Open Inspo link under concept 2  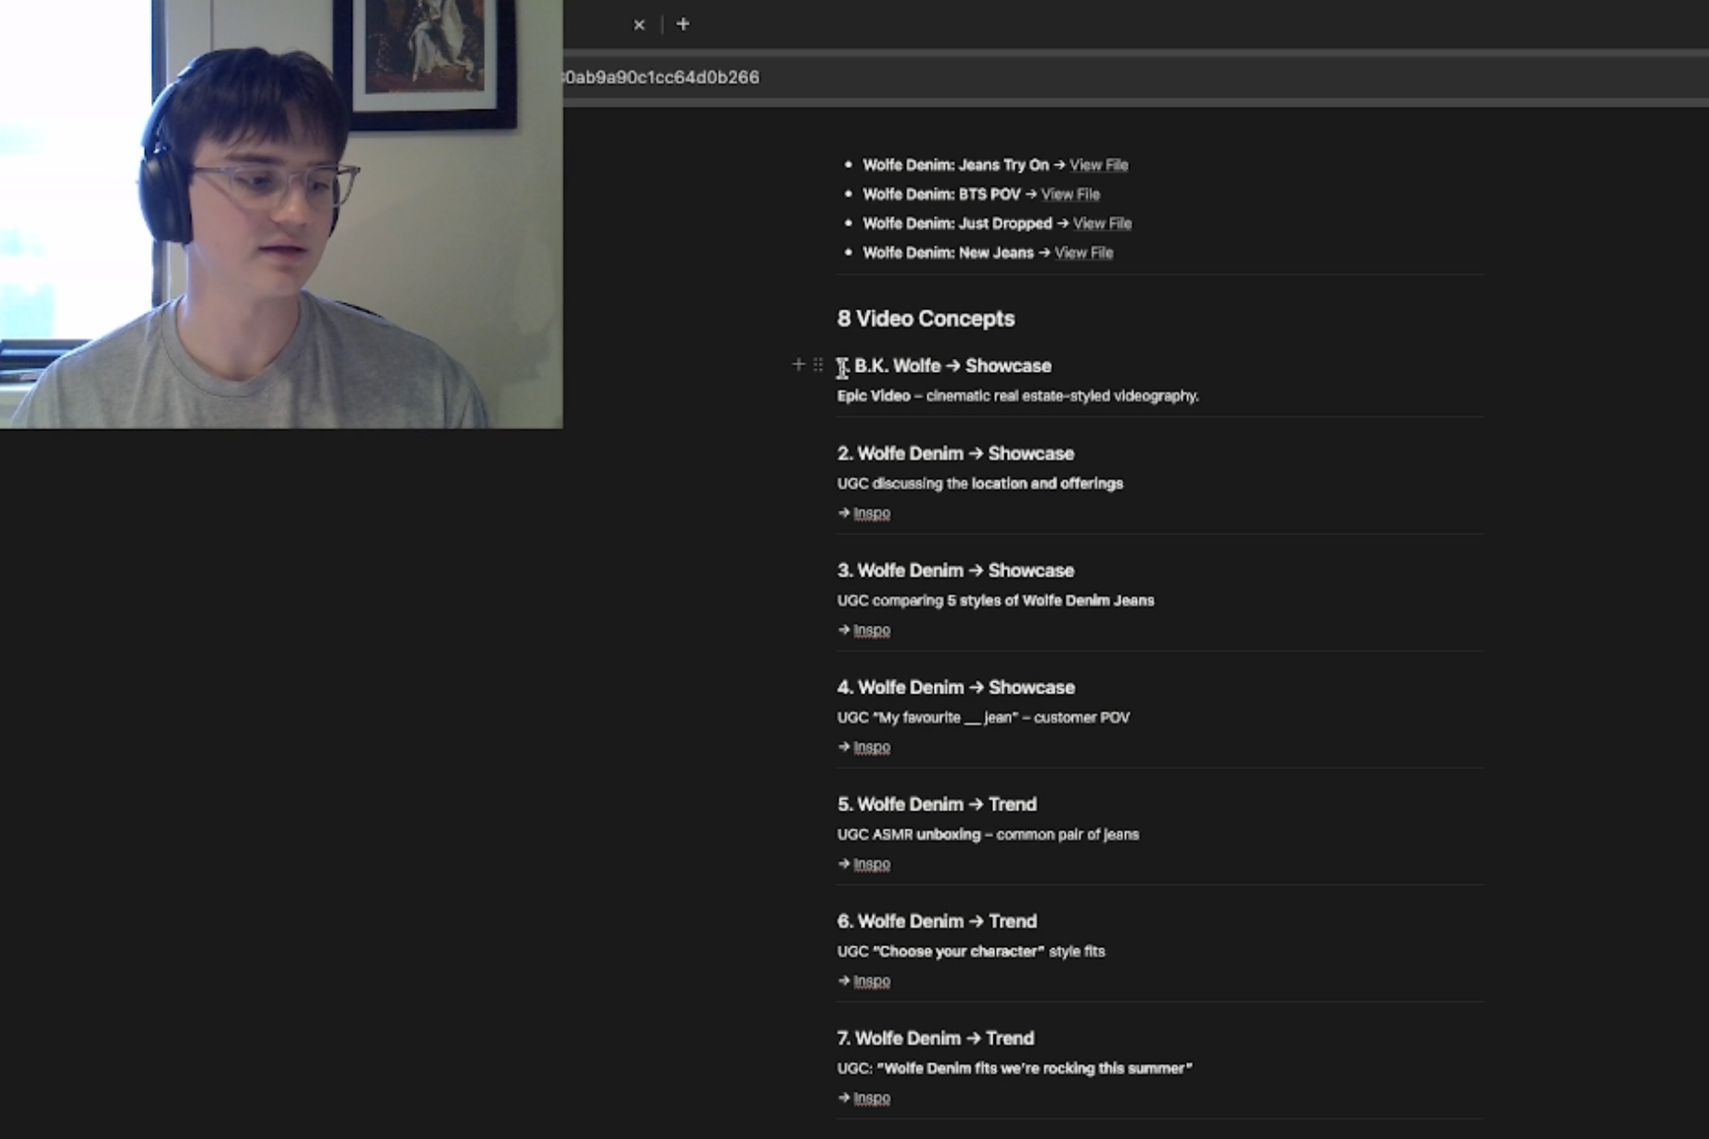pos(871,514)
